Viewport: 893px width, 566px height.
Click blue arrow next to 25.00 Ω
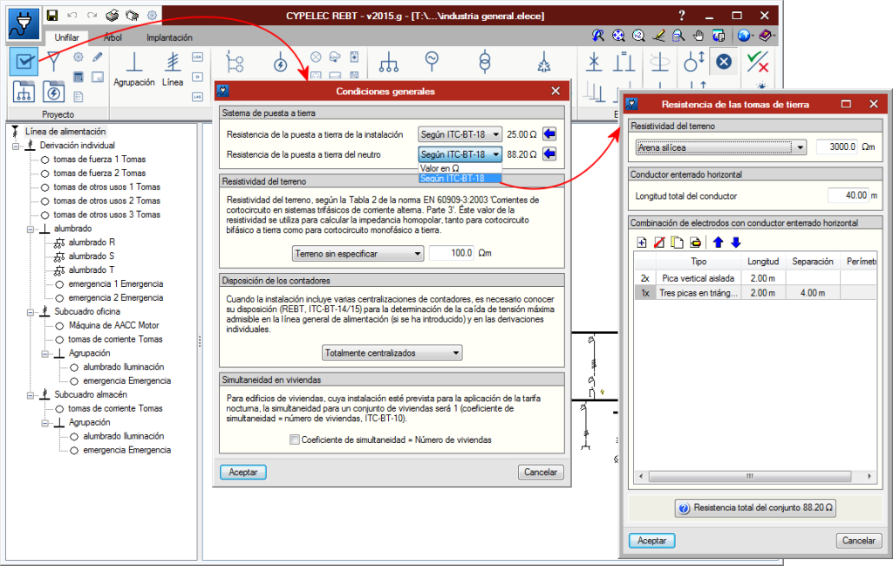[x=549, y=134]
